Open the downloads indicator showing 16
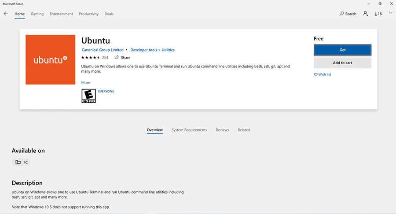This screenshot has height=214, width=396. (x=378, y=14)
